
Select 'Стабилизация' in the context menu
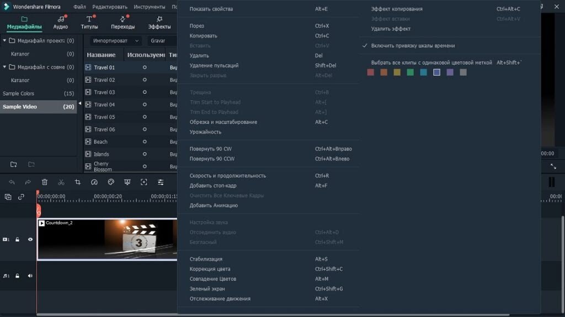click(x=206, y=259)
